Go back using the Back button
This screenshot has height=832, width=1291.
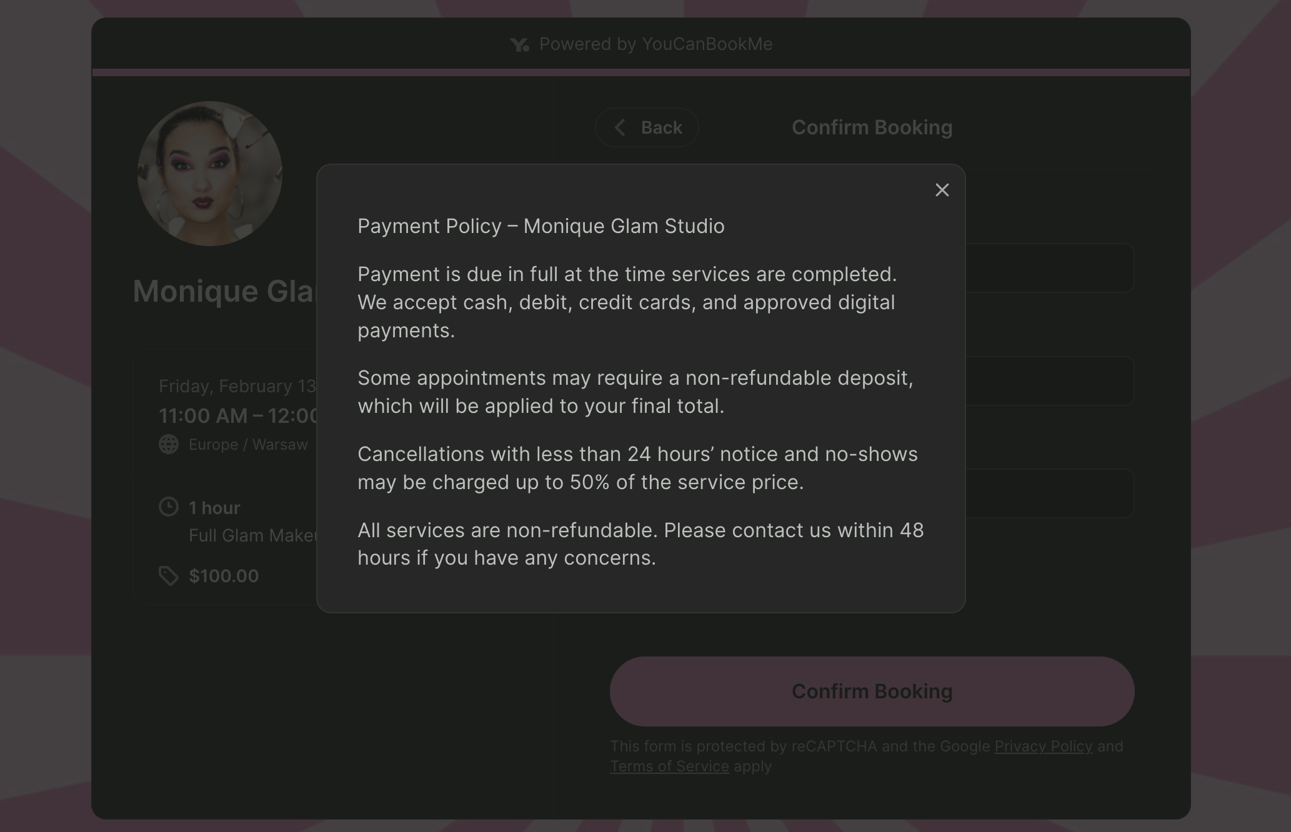pyautogui.click(x=647, y=127)
